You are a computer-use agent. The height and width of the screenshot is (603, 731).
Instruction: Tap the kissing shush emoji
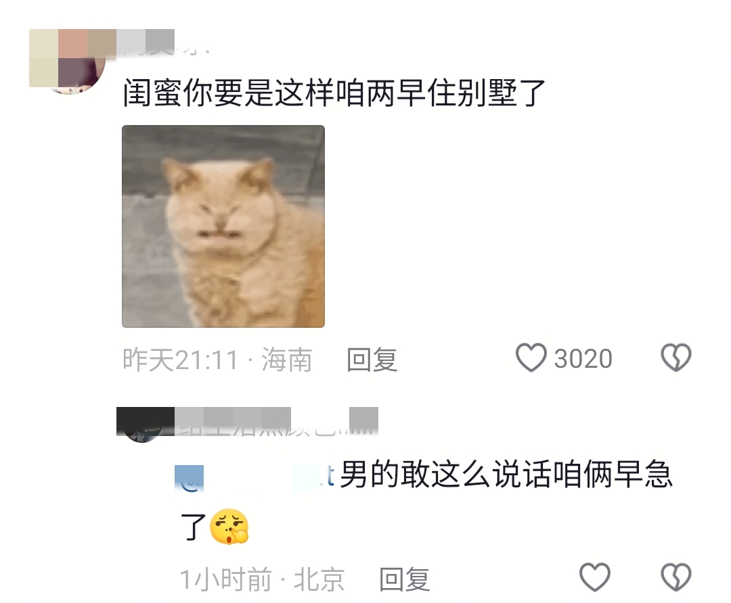[229, 526]
